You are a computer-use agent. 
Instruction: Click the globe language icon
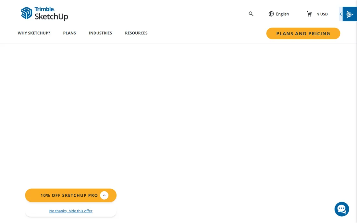(271, 14)
